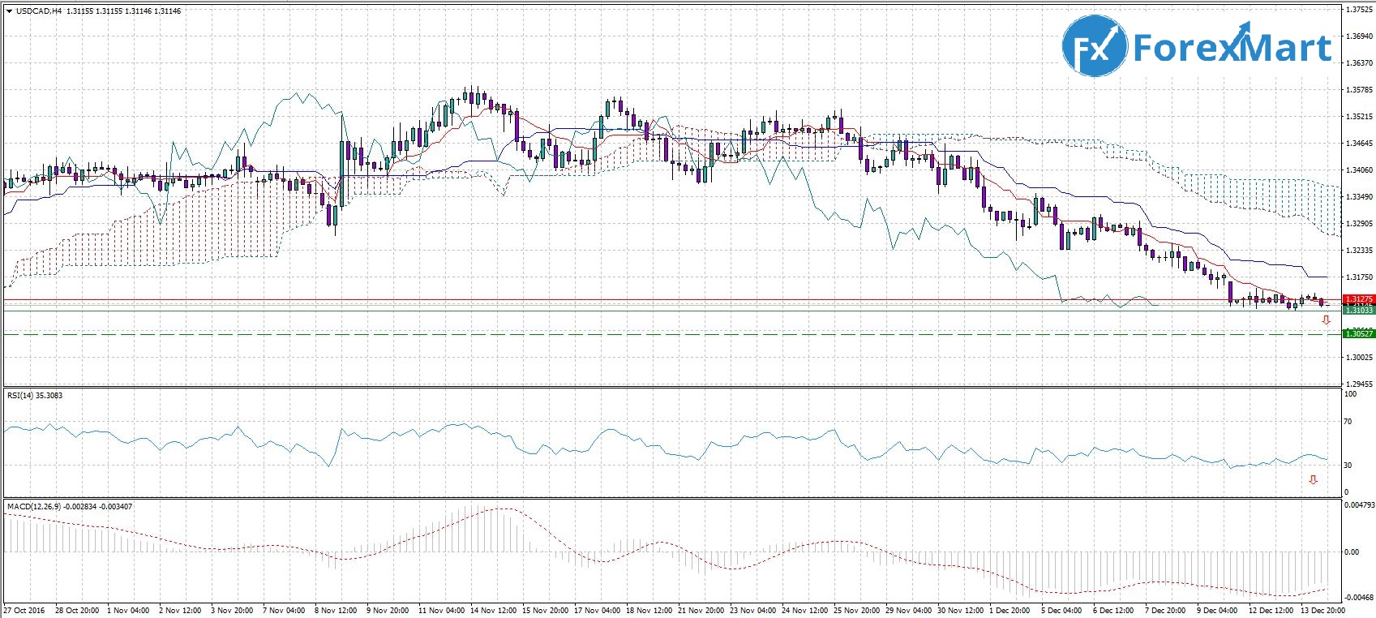Select the RSI(14) 35.3083 indicator label
Screen dimensions: 1376x618
(x=35, y=396)
